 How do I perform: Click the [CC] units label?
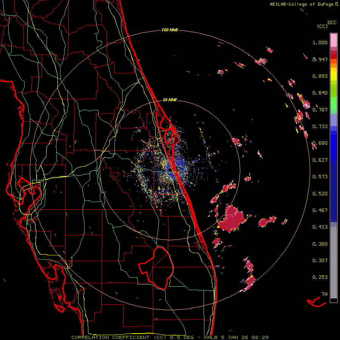322,26
